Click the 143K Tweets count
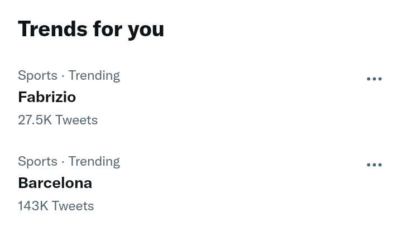 coord(56,206)
